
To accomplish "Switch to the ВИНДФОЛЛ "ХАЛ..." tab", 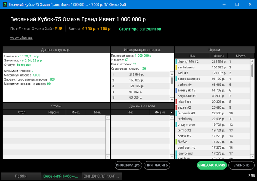I will point(101,176).
